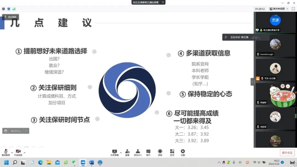The height and width of the screenshot is (167, 297).
Task: Enter full screen mode
Action: tap(293, 9)
